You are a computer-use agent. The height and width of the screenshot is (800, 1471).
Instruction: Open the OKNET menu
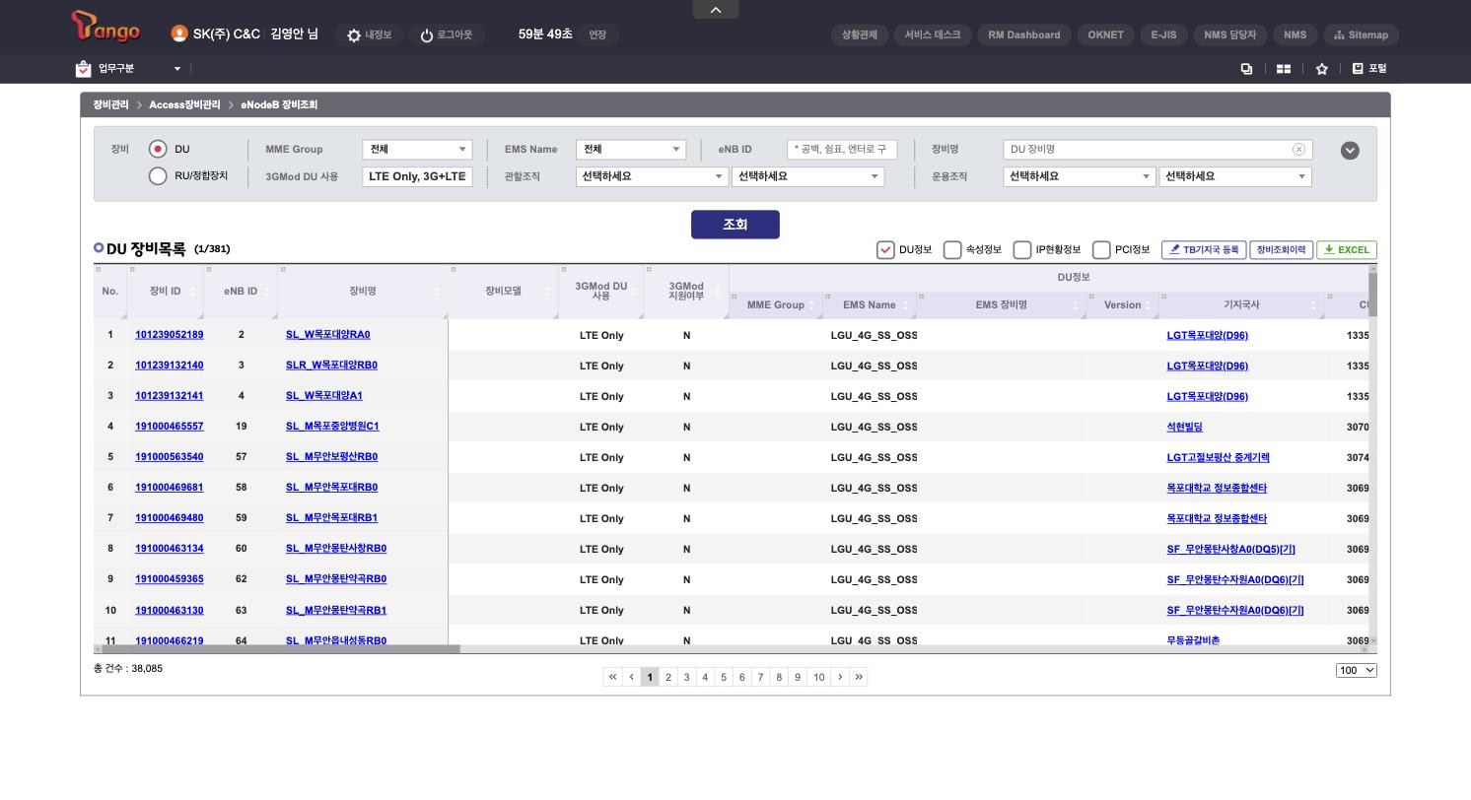(x=1105, y=34)
